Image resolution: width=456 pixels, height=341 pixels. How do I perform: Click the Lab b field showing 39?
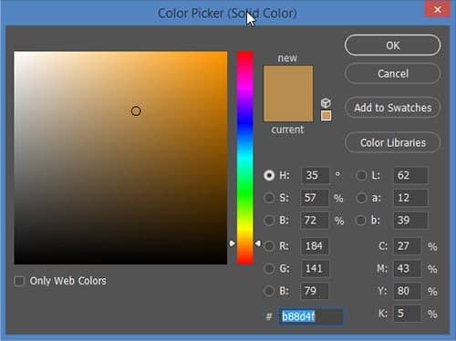pyautogui.click(x=410, y=221)
